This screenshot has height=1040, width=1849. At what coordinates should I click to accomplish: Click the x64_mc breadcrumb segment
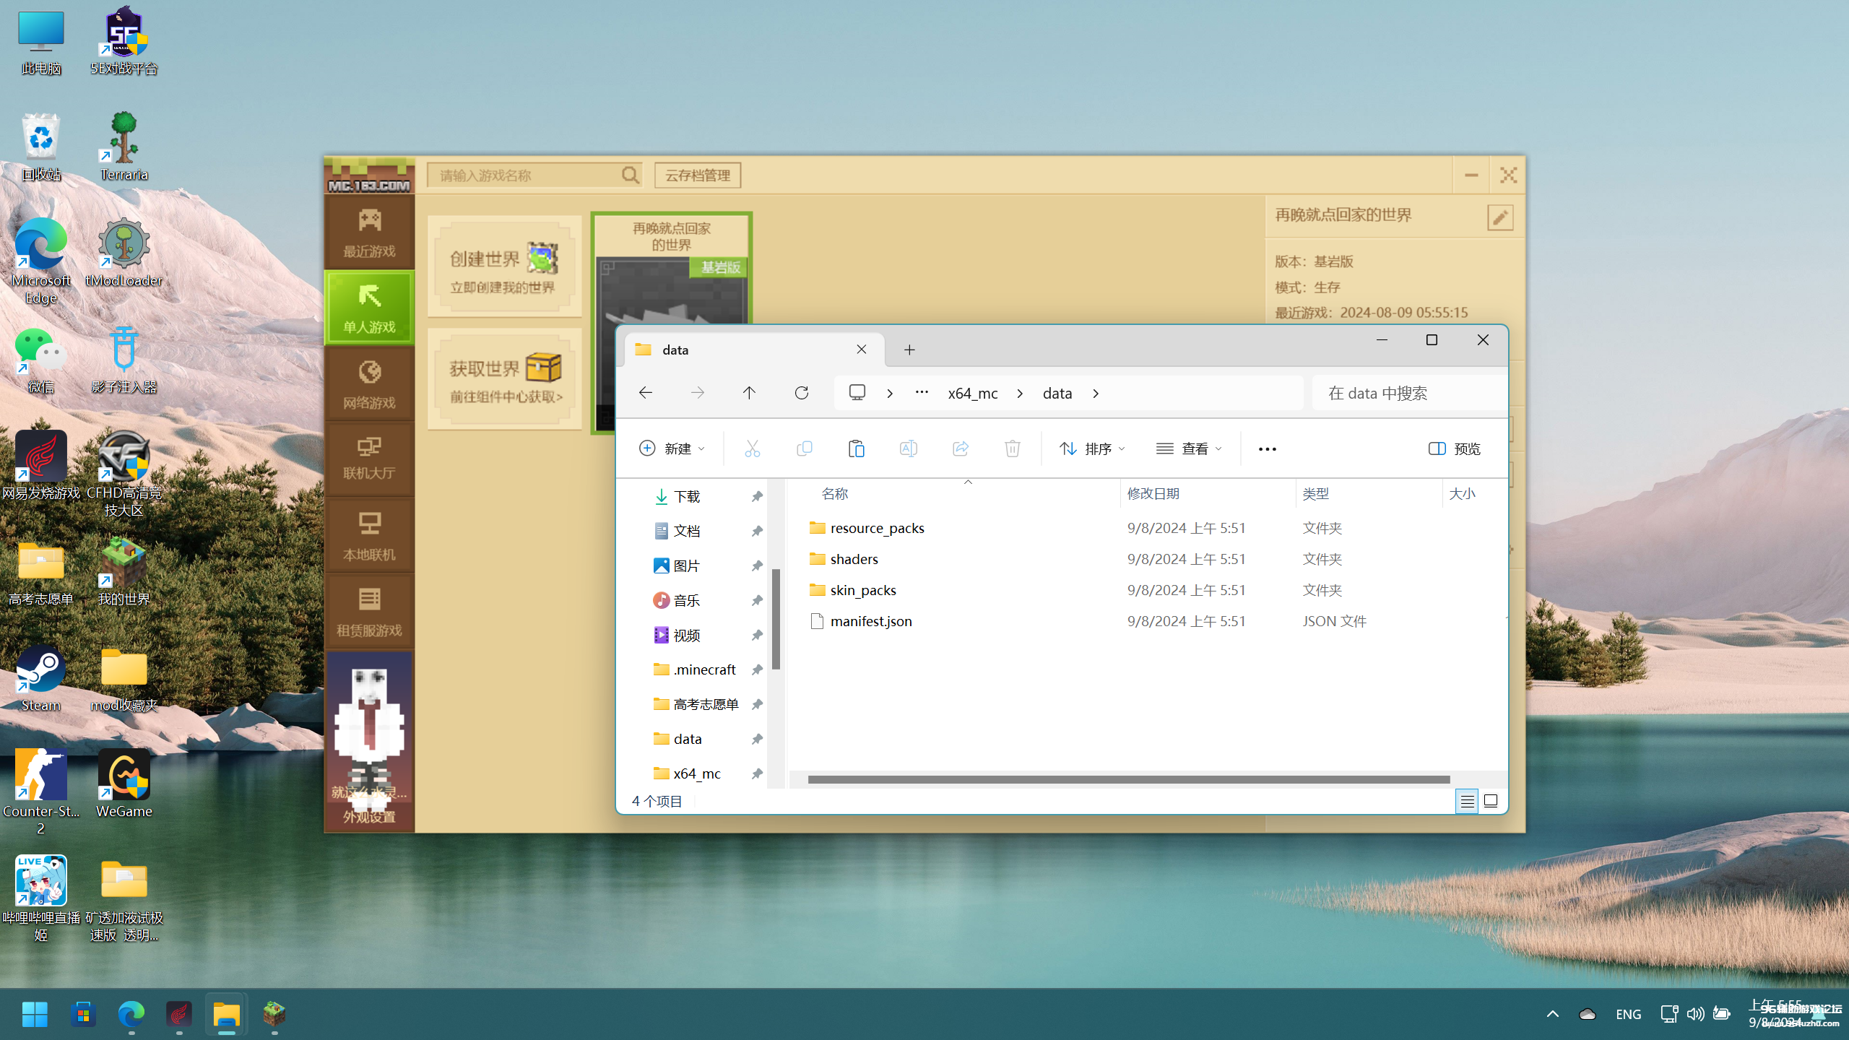pyautogui.click(x=972, y=393)
